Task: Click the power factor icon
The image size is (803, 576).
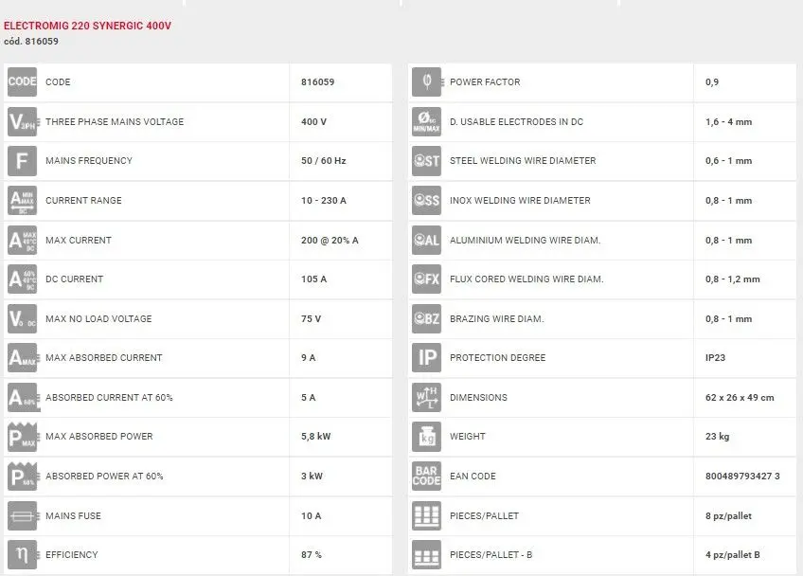Action: click(x=426, y=82)
